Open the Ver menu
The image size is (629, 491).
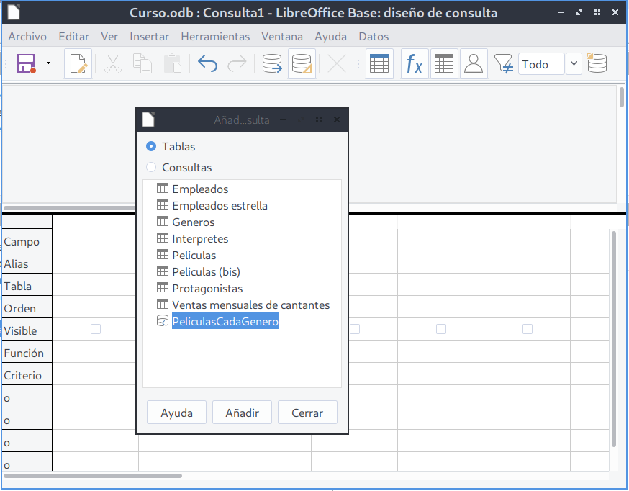[x=109, y=37]
